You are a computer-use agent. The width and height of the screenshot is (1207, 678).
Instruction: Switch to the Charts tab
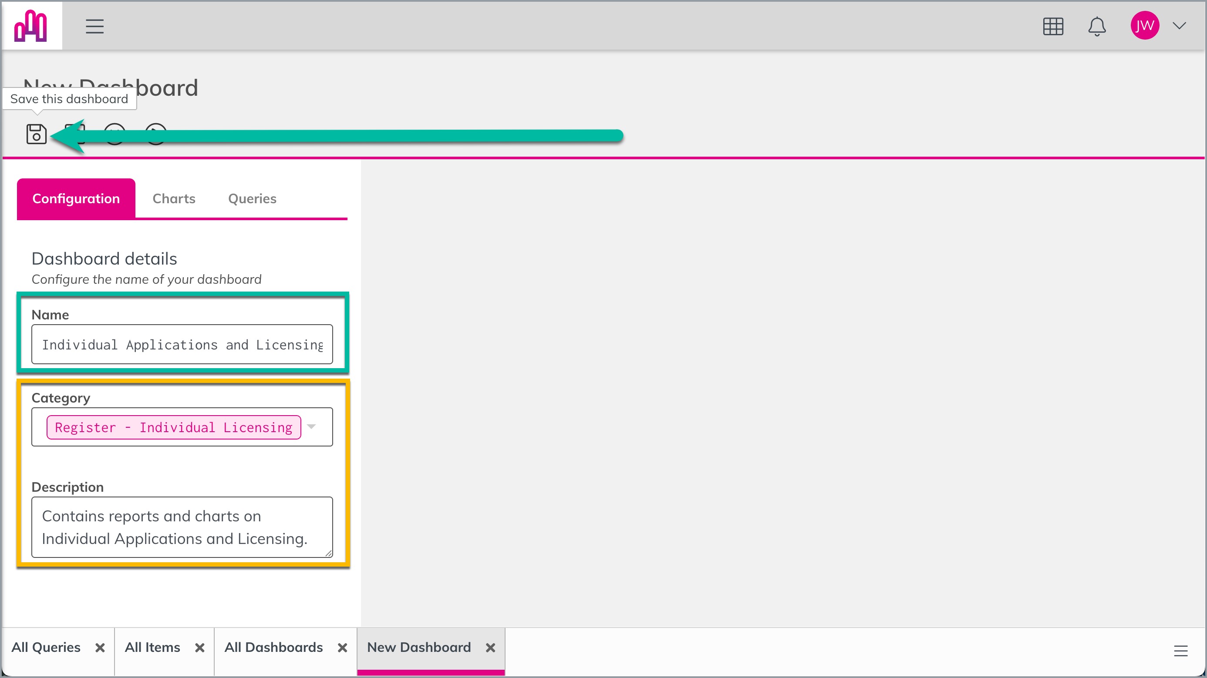[174, 198]
